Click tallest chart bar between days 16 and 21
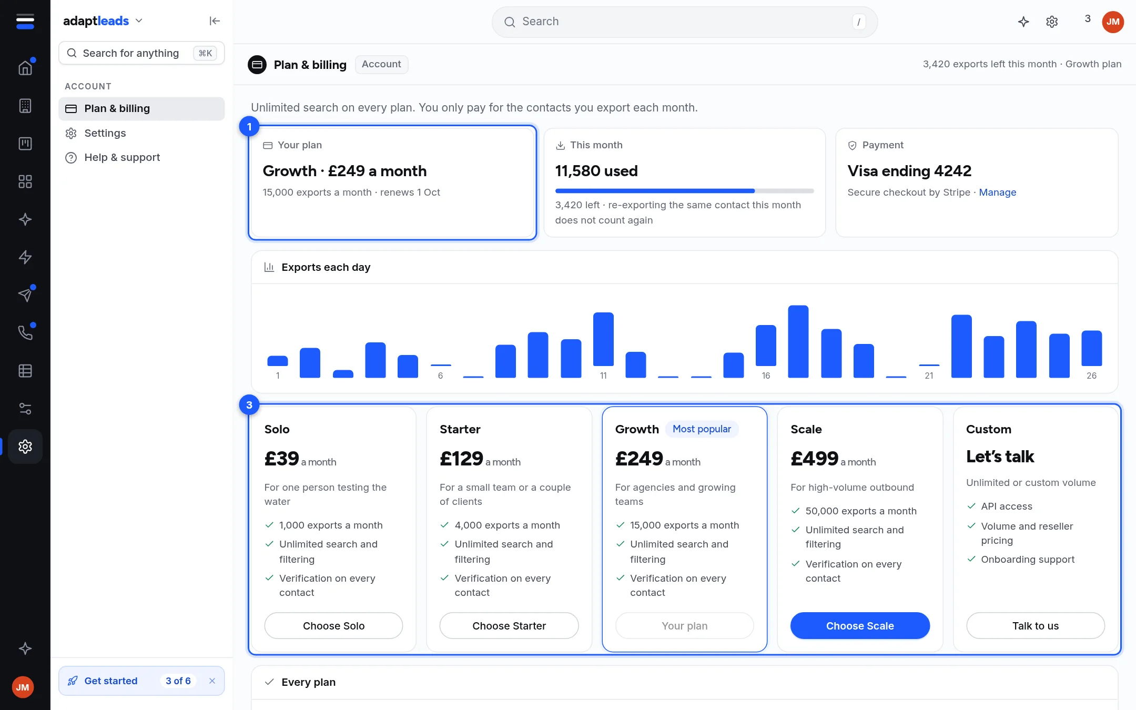The width and height of the screenshot is (1136, 710). pos(798,341)
